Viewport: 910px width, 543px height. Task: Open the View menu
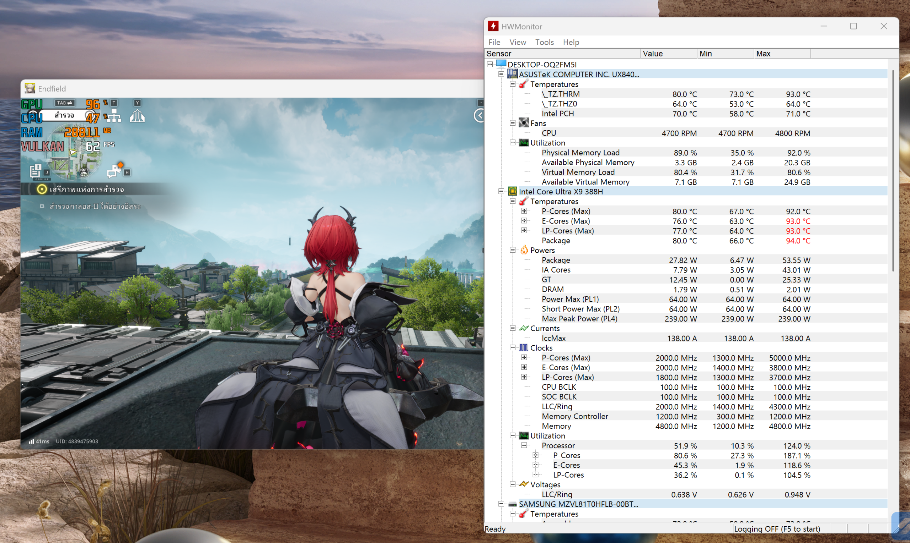[517, 42]
